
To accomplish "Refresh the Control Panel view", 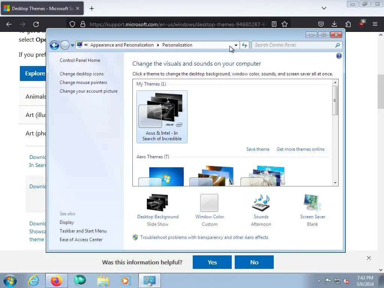I will point(244,45).
